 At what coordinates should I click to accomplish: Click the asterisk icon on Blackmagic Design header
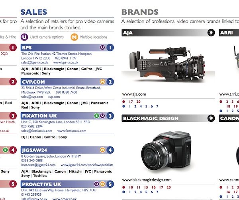(x=211, y=118)
